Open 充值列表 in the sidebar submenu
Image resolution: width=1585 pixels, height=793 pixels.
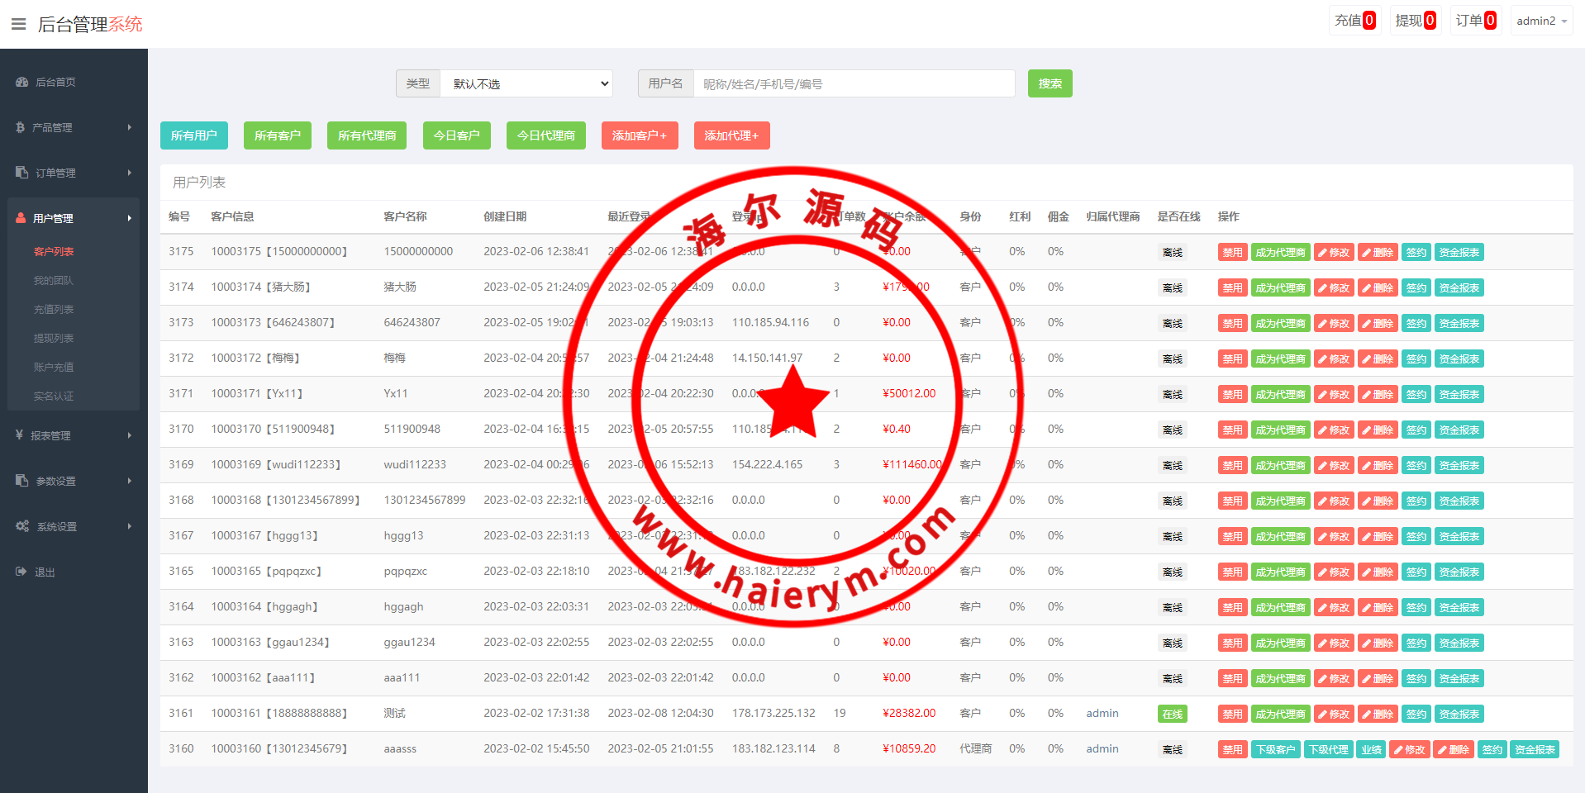point(54,309)
